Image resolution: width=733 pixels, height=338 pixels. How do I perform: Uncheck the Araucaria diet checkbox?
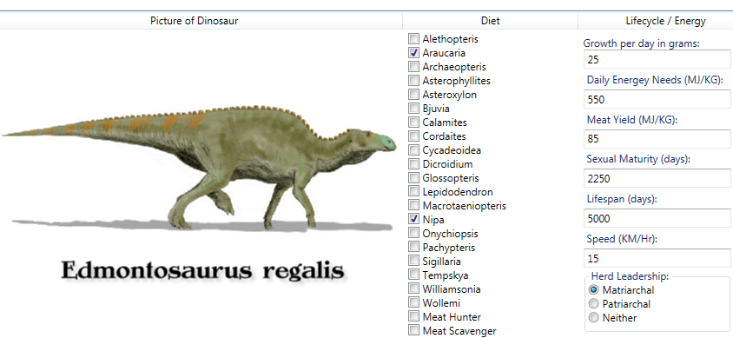click(413, 52)
